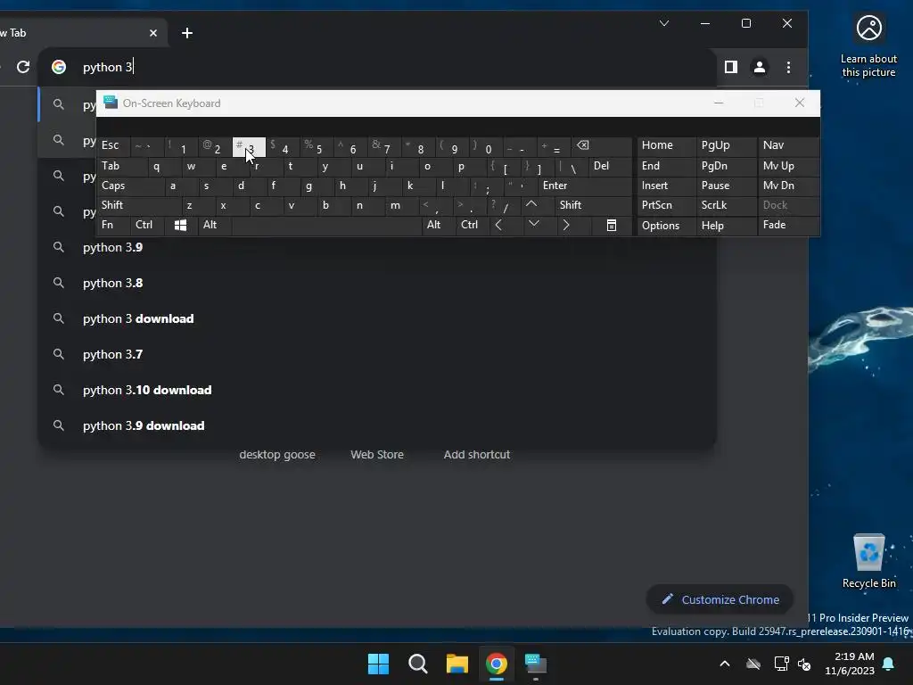Open desktop goose shortcut
The width and height of the screenshot is (913, 685).
pyautogui.click(x=277, y=454)
